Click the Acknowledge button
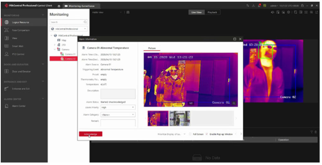Image resolution: width=322 pixels, height=165 pixels. point(90,134)
